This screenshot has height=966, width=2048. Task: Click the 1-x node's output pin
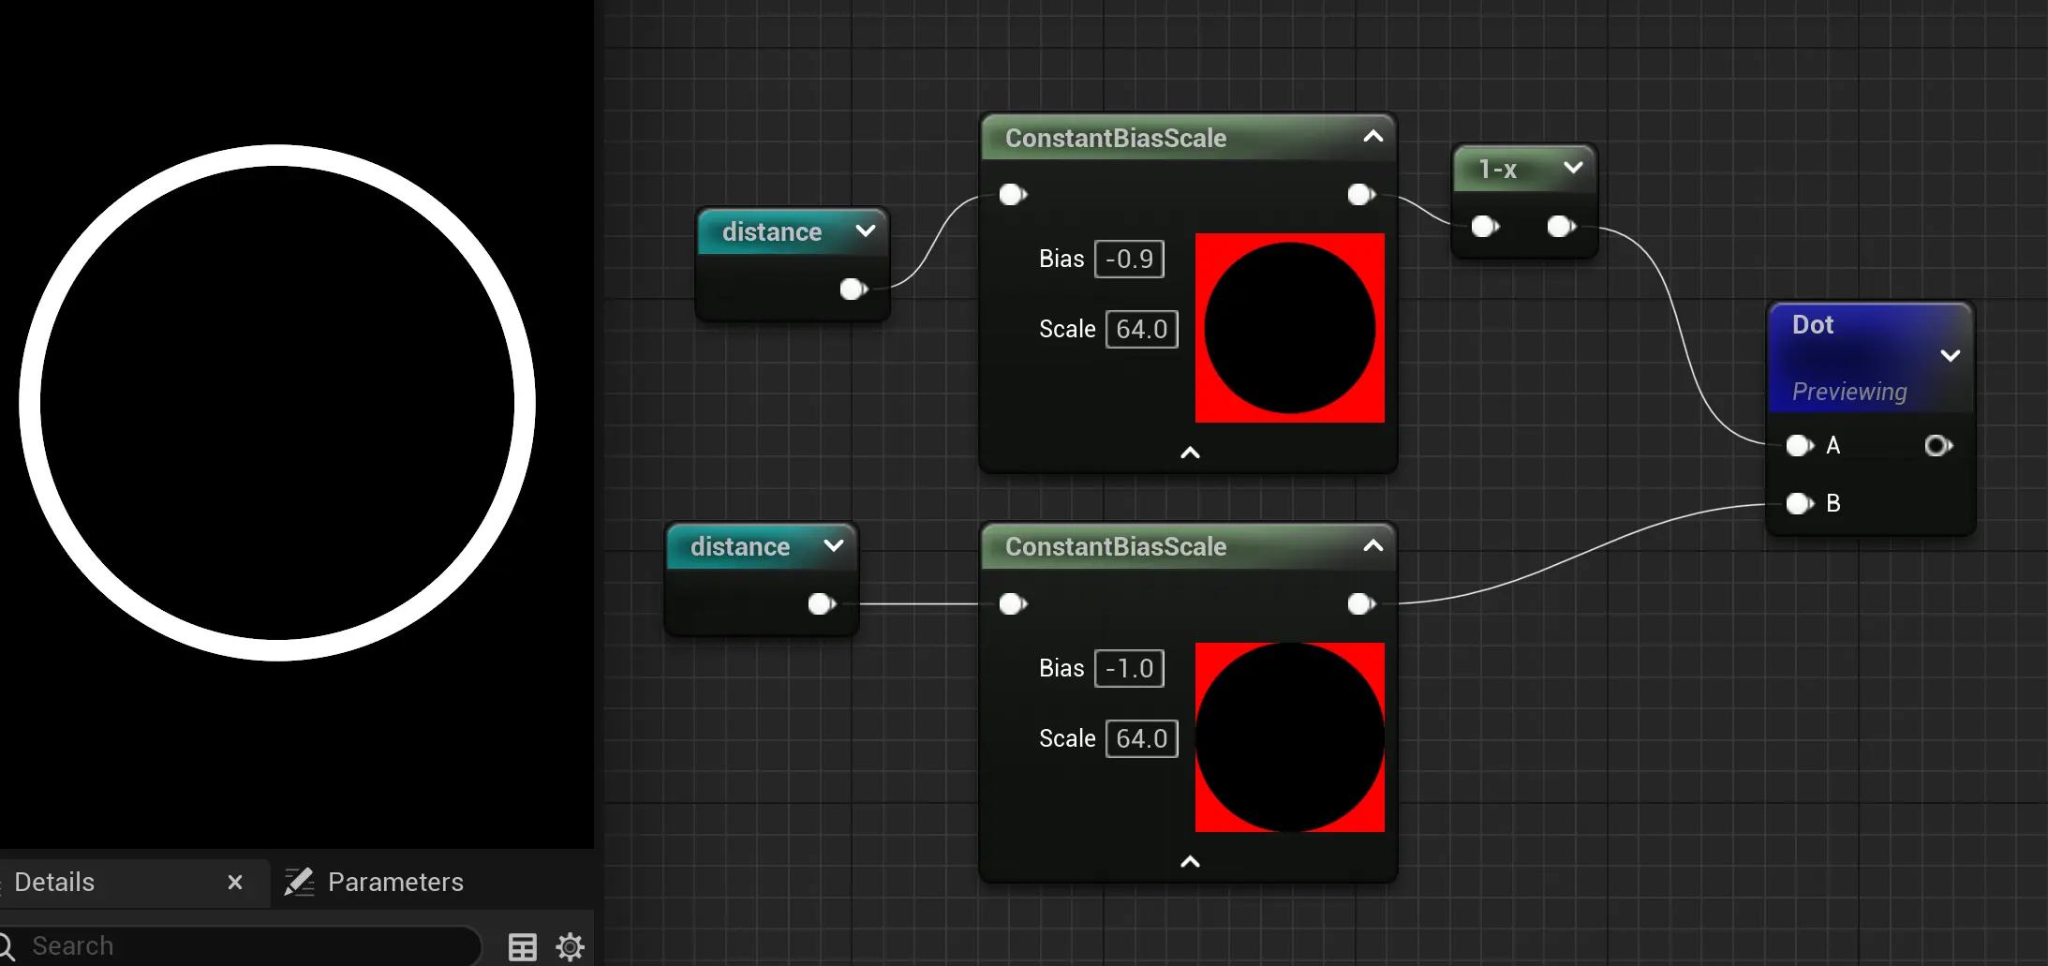coord(1560,227)
